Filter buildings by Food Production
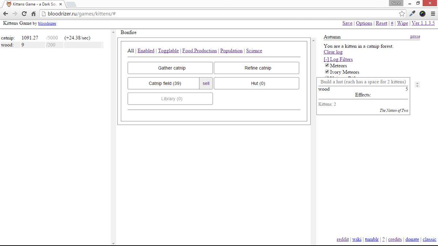 [200, 51]
